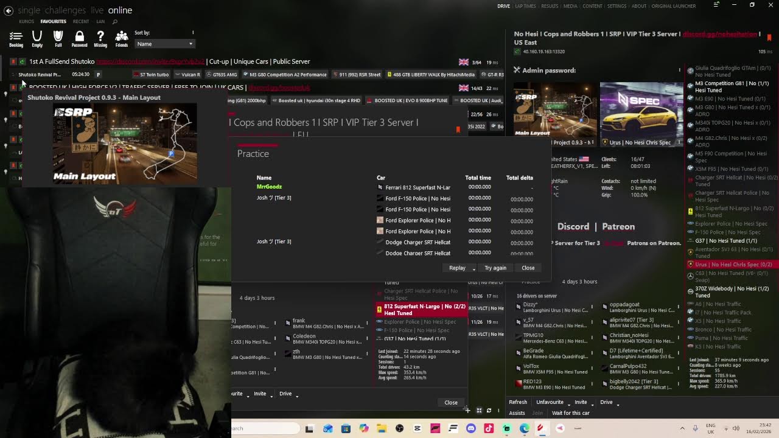The width and height of the screenshot is (779, 438).
Task: Toggle the Missing content filter
Action: (100, 39)
